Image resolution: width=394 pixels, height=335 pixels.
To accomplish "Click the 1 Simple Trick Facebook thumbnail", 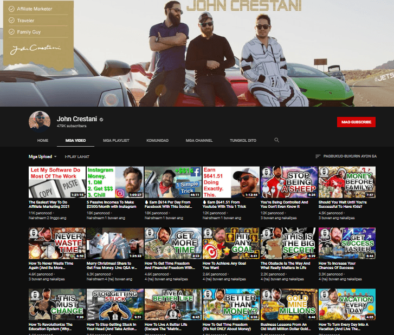I will click(173, 182).
